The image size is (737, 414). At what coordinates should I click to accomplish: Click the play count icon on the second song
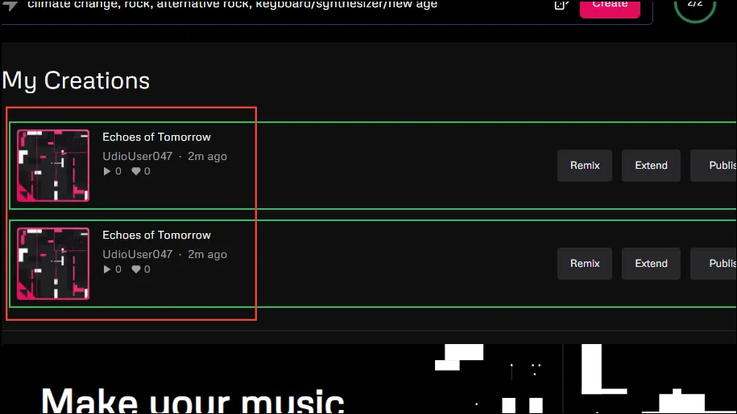[x=107, y=269]
